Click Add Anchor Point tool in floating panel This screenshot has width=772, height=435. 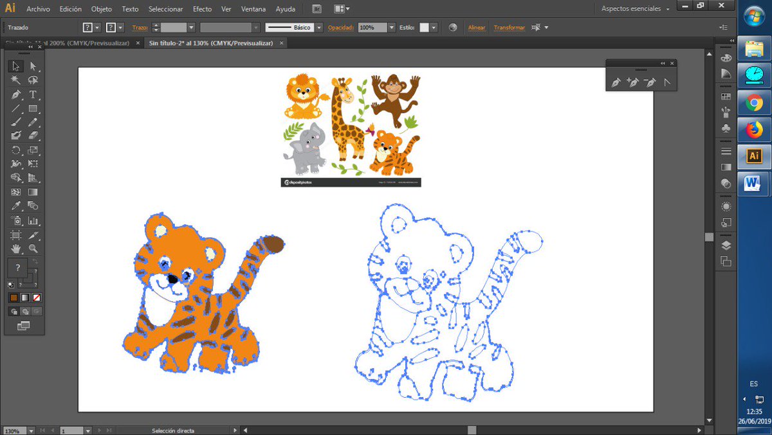click(633, 82)
